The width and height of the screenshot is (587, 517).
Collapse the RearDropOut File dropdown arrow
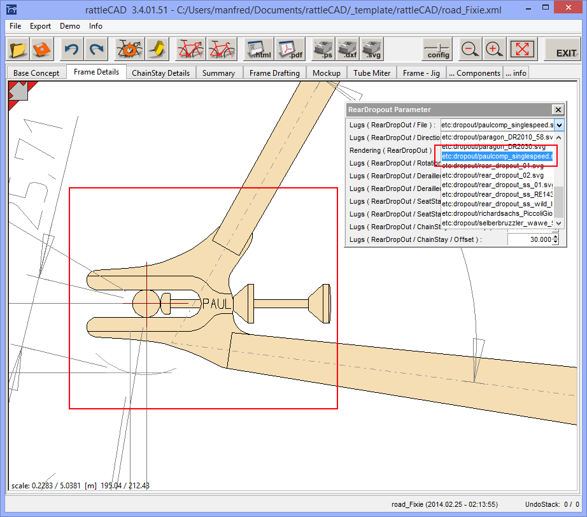[559, 125]
